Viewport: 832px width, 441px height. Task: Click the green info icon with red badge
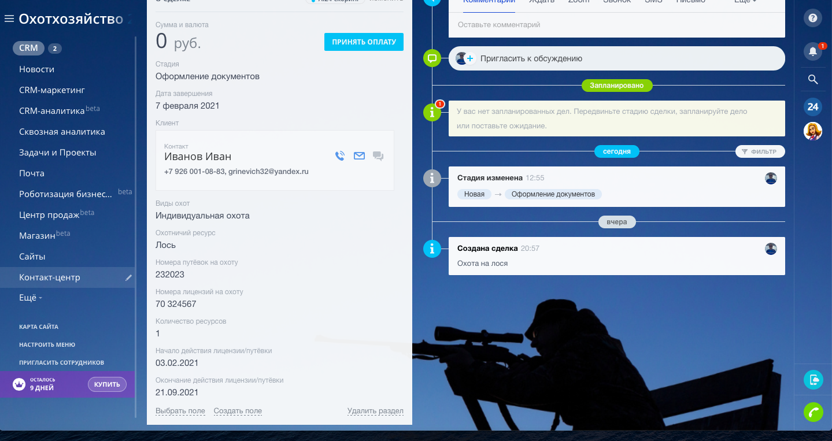432,112
